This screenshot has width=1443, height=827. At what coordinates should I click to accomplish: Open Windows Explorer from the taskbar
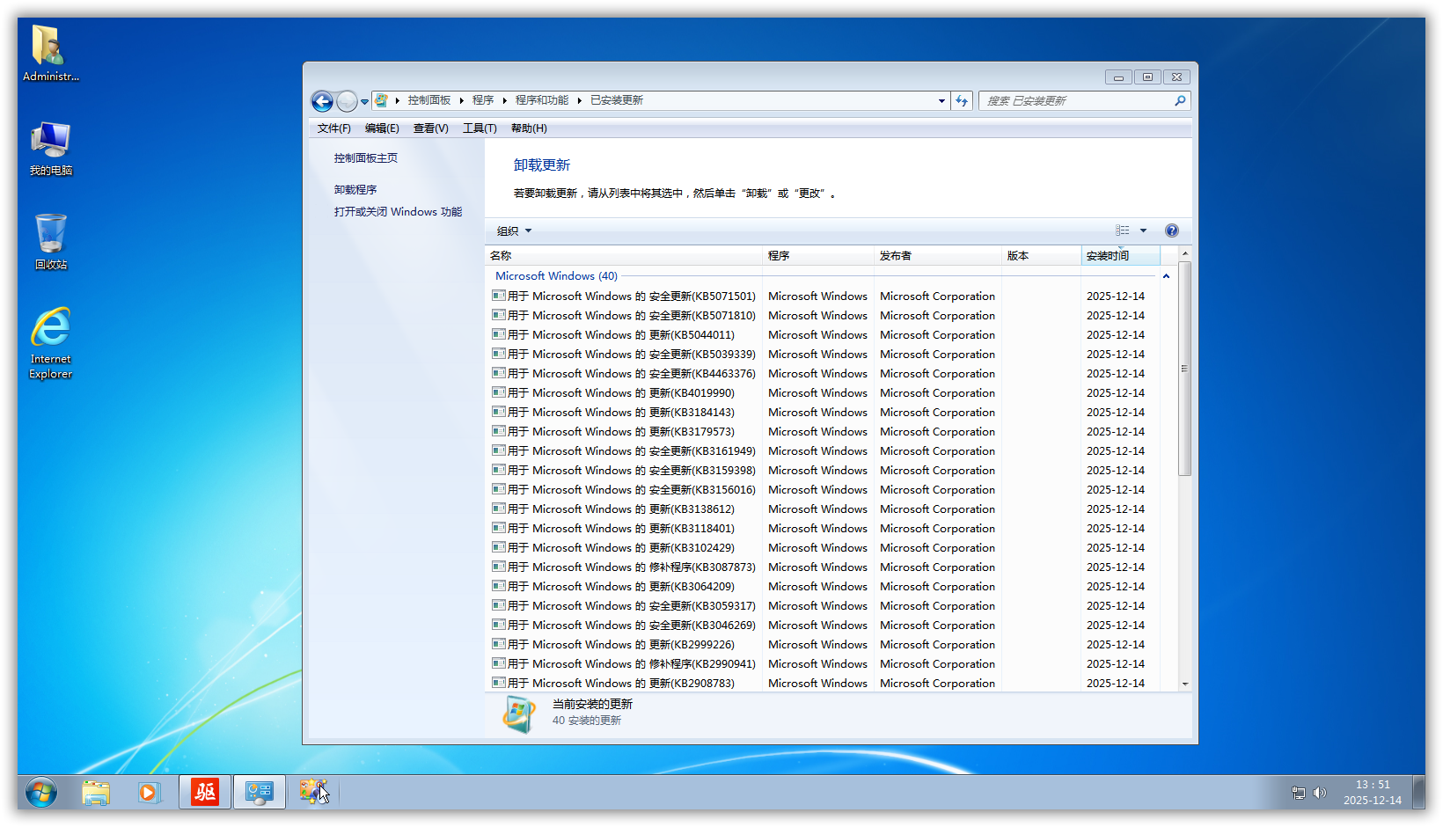click(96, 793)
